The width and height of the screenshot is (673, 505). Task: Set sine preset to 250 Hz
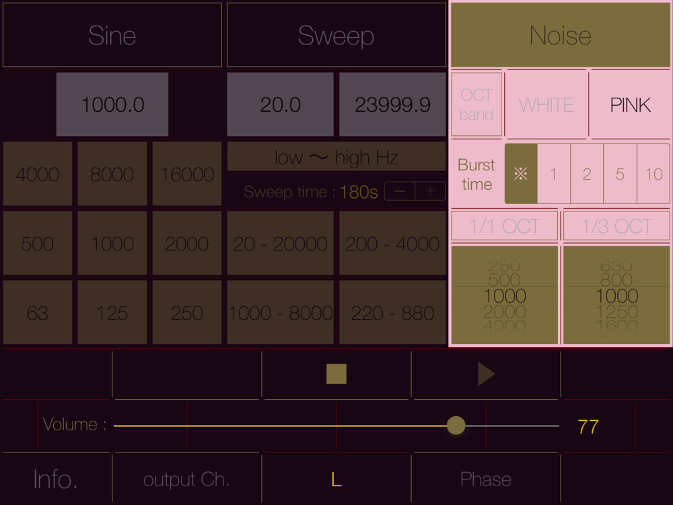[x=186, y=312]
